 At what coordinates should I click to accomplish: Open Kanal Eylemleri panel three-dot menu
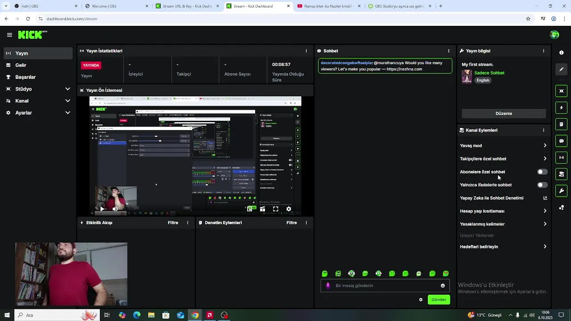click(543, 130)
